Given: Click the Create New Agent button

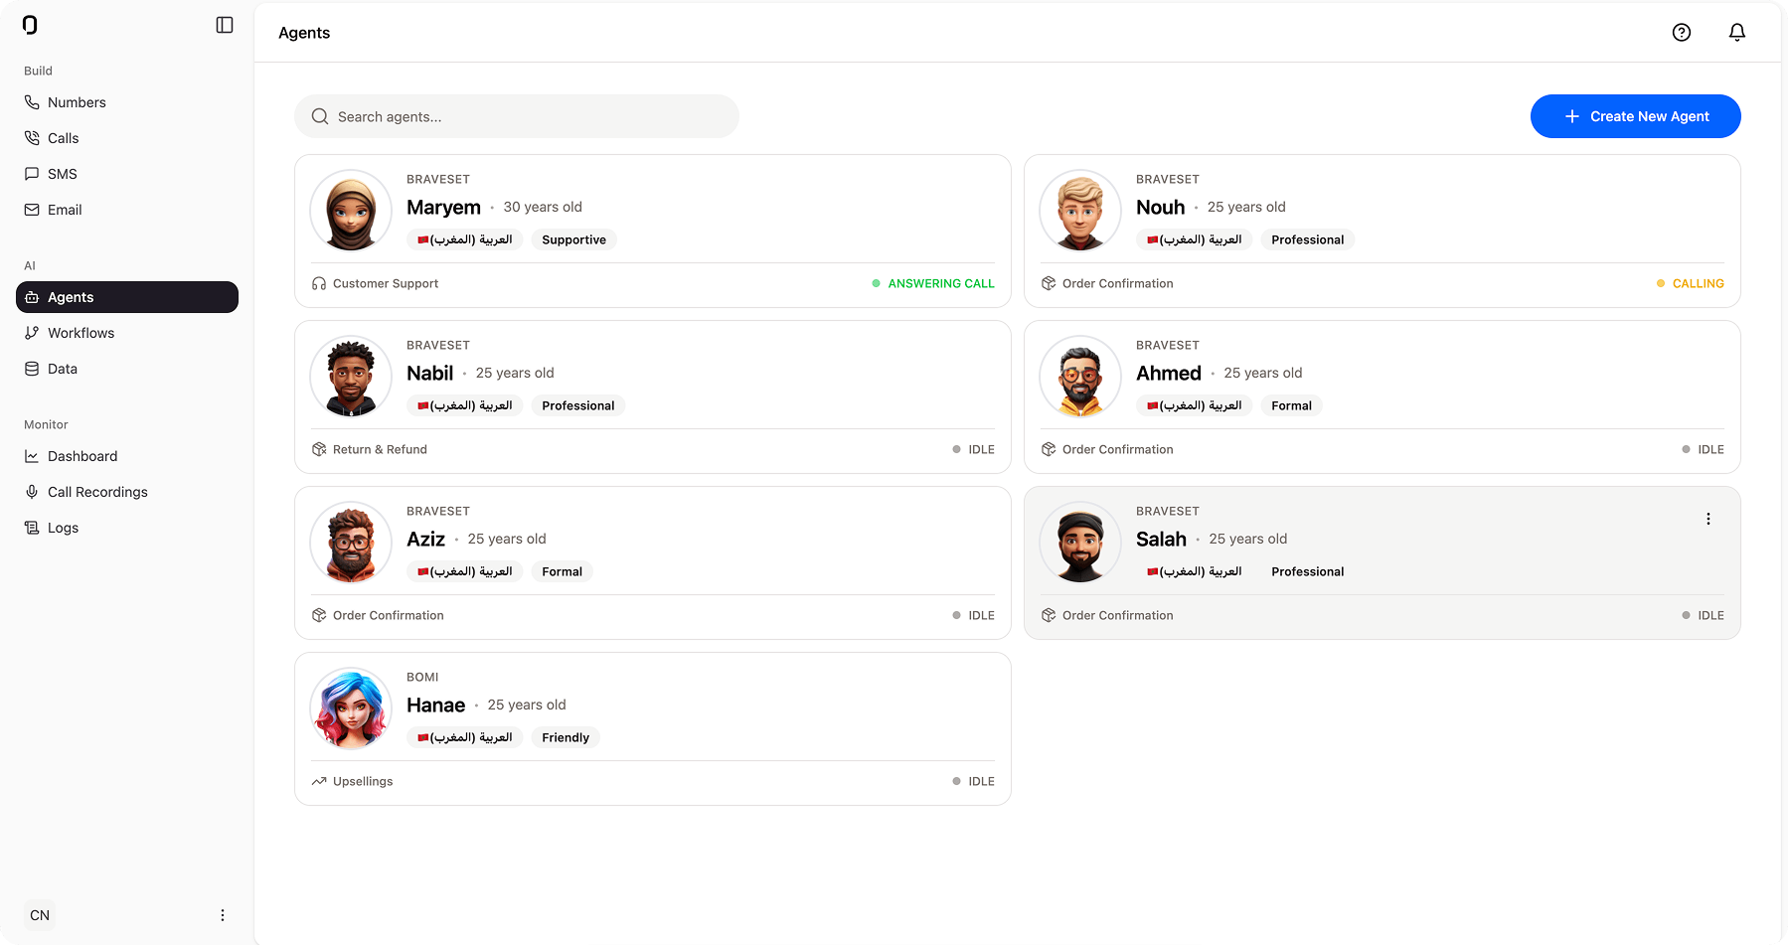Looking at the screenshot, I should pyautogui.click(x=1635, y=116).
